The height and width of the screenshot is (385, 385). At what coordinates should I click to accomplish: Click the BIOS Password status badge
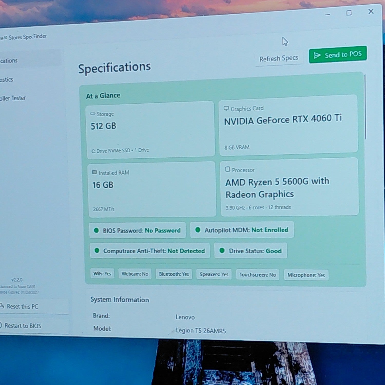pyautogui.click(x=138, y=230)
